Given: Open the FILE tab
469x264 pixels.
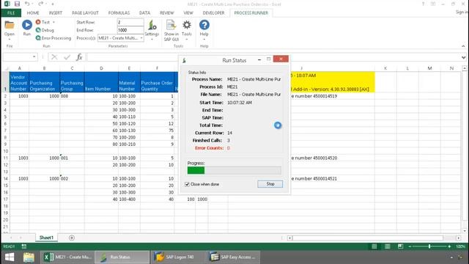Looking at the screenshot, I should tap(11, 13).
